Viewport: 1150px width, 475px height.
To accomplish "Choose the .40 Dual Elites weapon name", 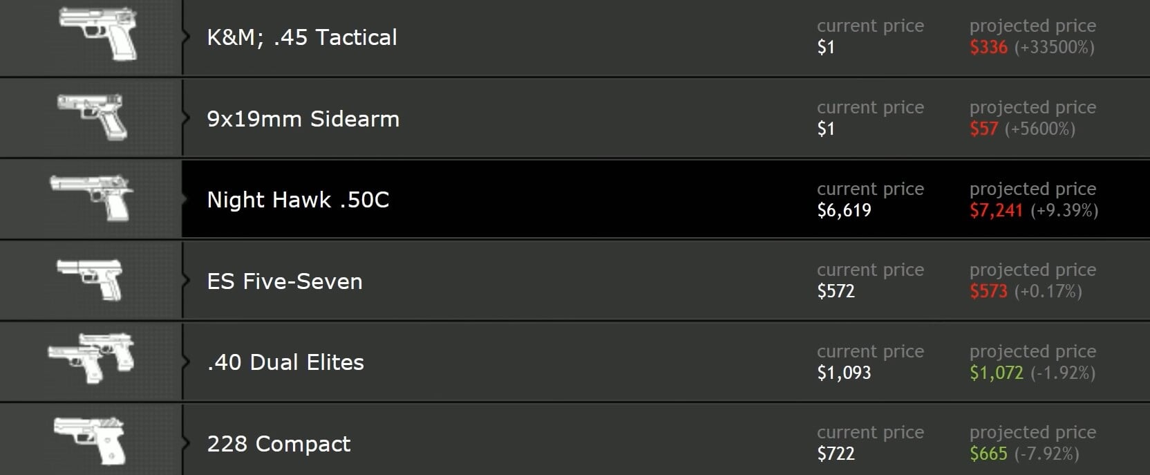I will point(285,362).
